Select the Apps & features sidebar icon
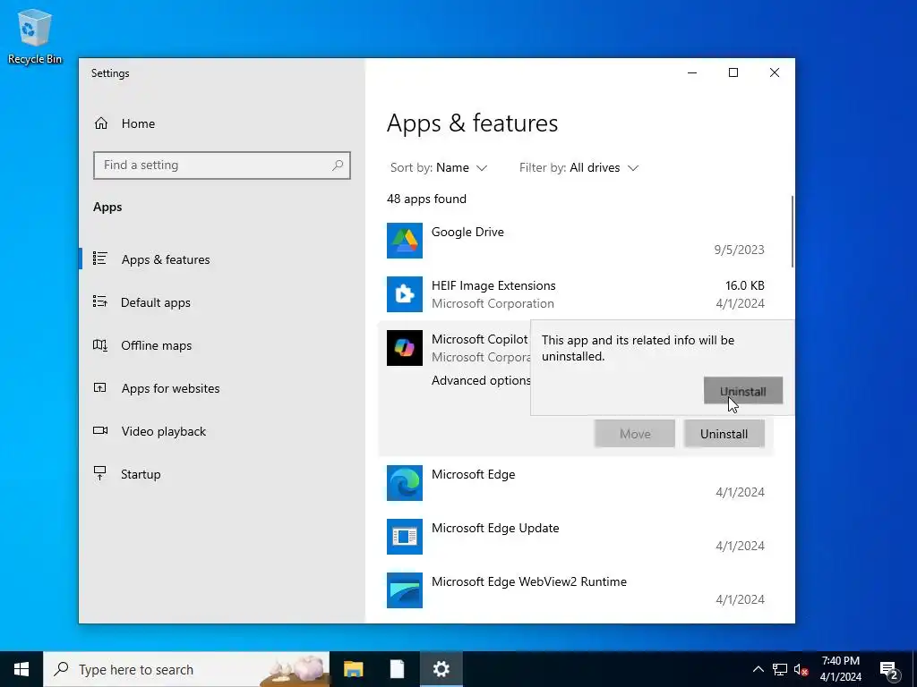Image resolution: width=917 pixels, height=687 pixels. pos(100,259)
